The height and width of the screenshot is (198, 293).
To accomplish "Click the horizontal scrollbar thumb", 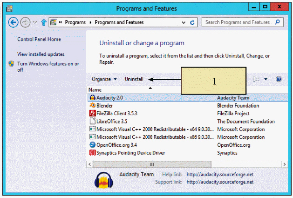I will (152, 164).
